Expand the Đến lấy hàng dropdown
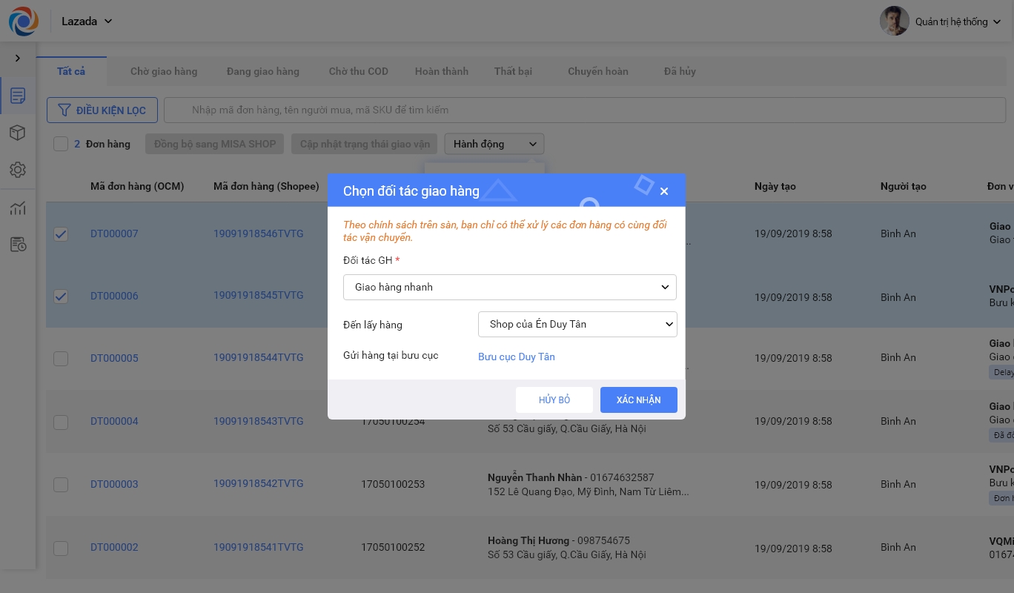The height and width of the screenshot is (593, 1014). pos(577,324)
